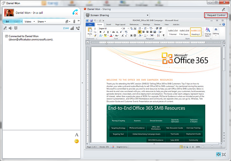Click the Undo icon in Word
The width and height of the screenshot is (231, 161).
coord(95,20)
